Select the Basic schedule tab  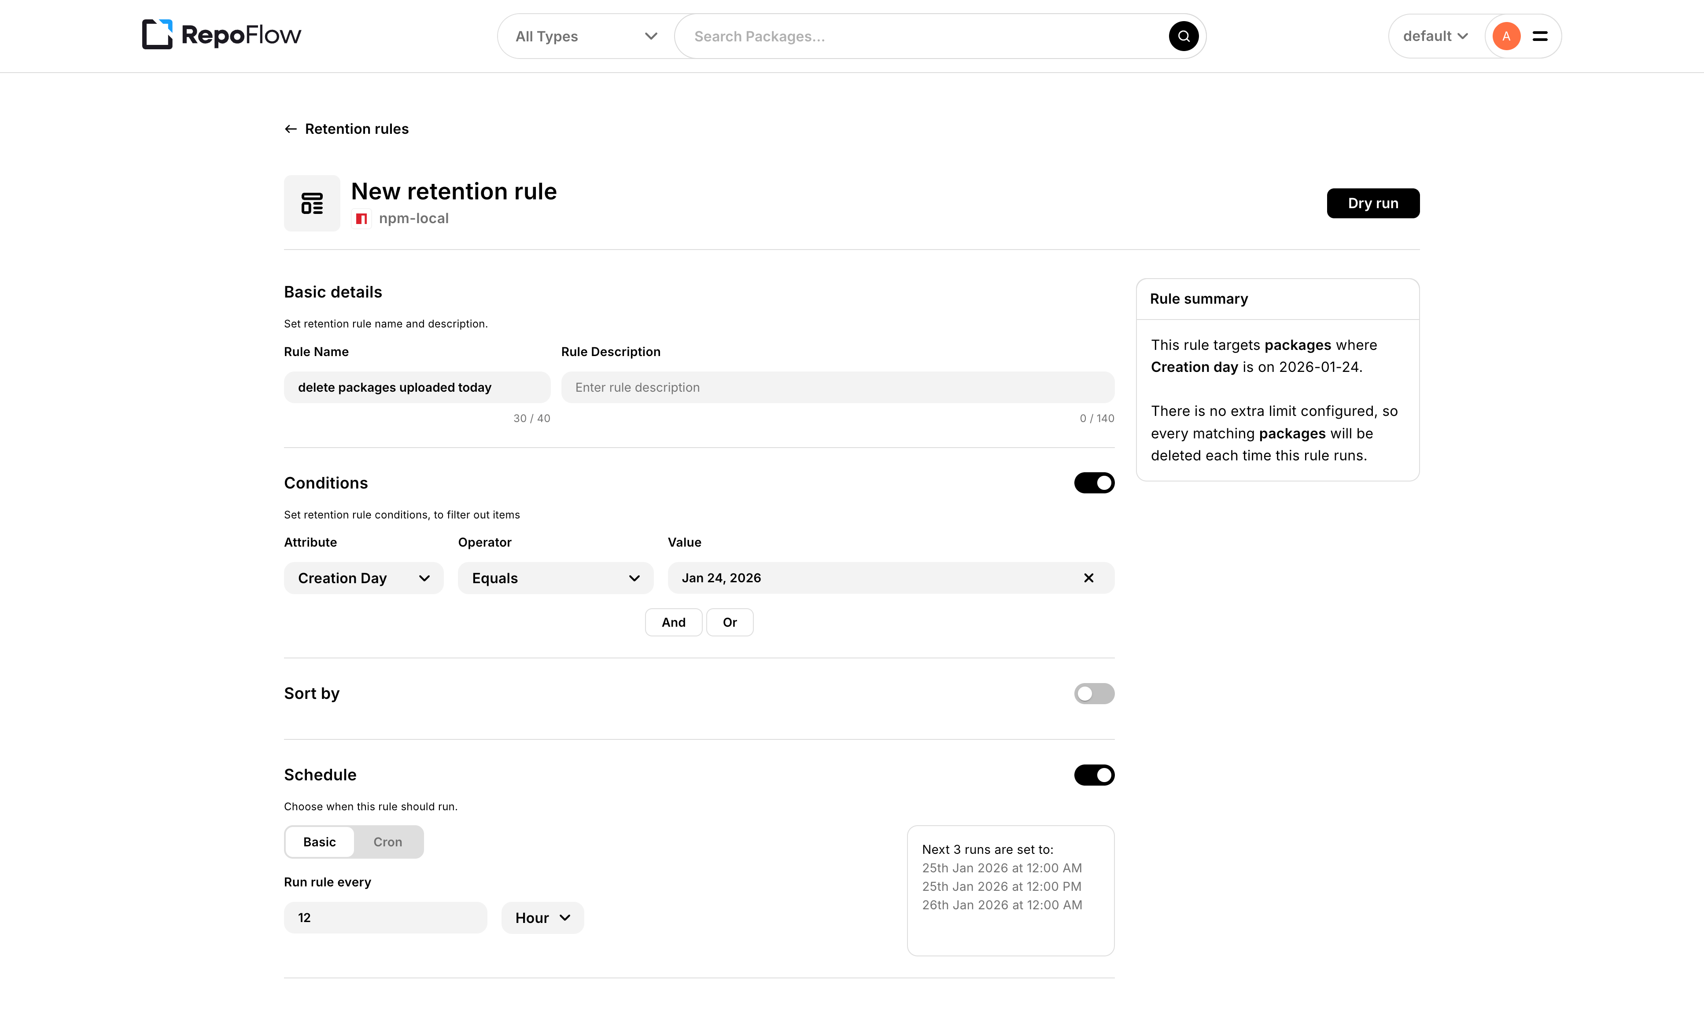[319, 842]
